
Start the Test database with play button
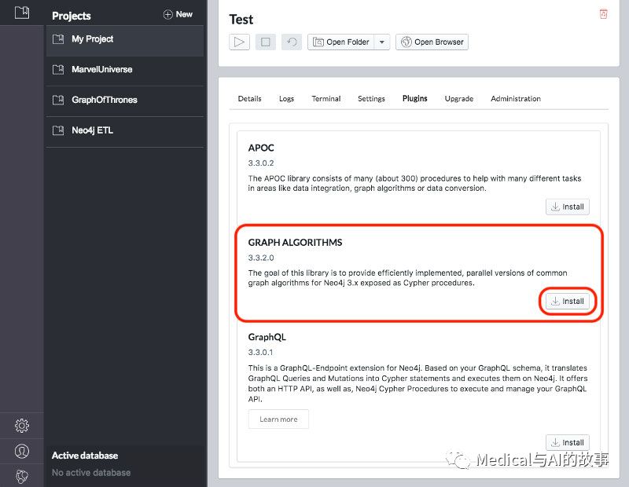[x=240, y=42]
